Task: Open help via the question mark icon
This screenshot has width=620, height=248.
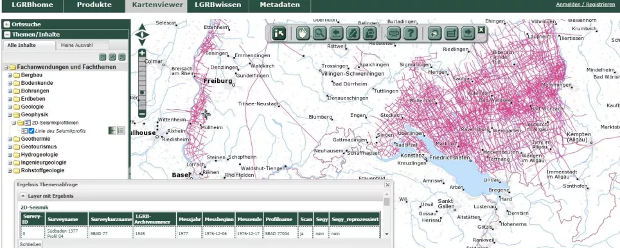Action: coord(411,33)
